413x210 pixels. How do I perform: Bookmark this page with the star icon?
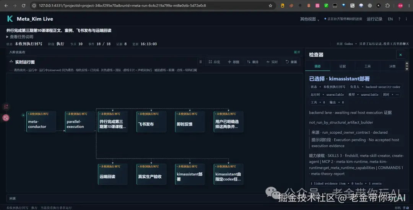(270, 5)
